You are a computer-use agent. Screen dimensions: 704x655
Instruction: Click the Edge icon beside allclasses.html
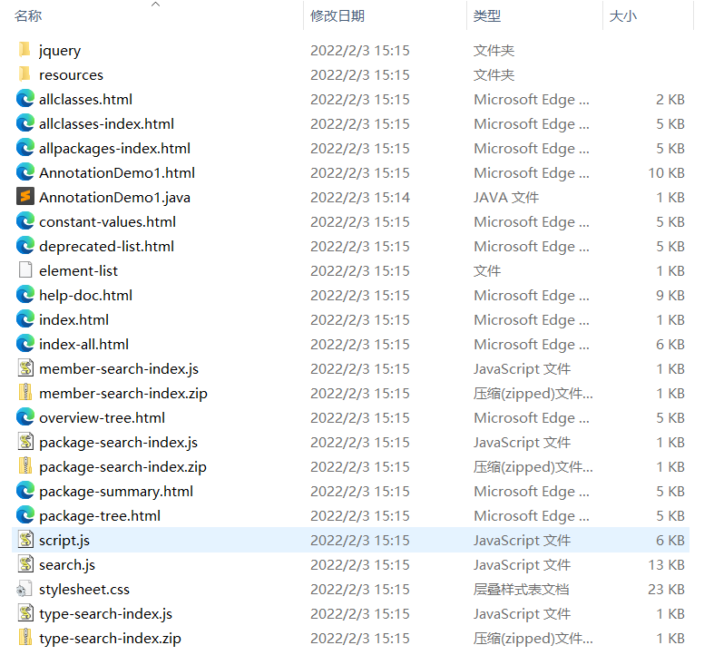24,99
